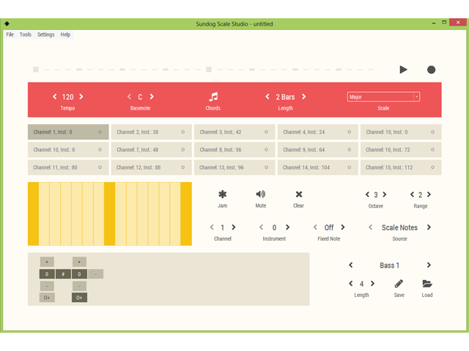Select the Channel 8, Inst. 56 slot

point(234,150)
